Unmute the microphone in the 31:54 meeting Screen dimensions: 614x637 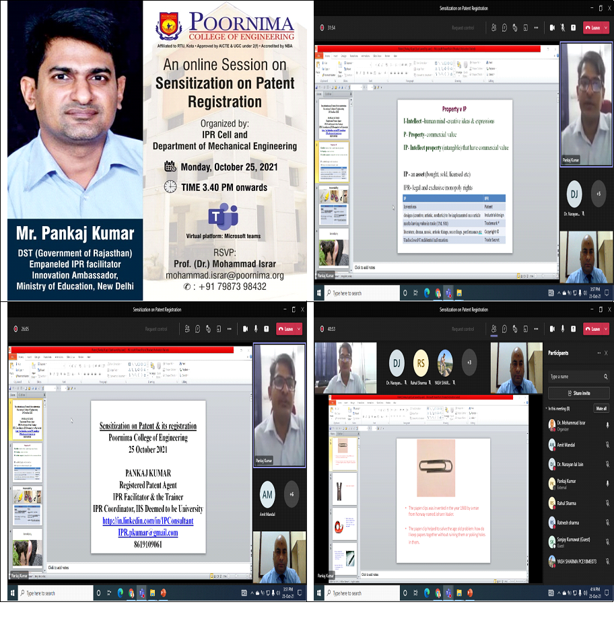point(562,28)
